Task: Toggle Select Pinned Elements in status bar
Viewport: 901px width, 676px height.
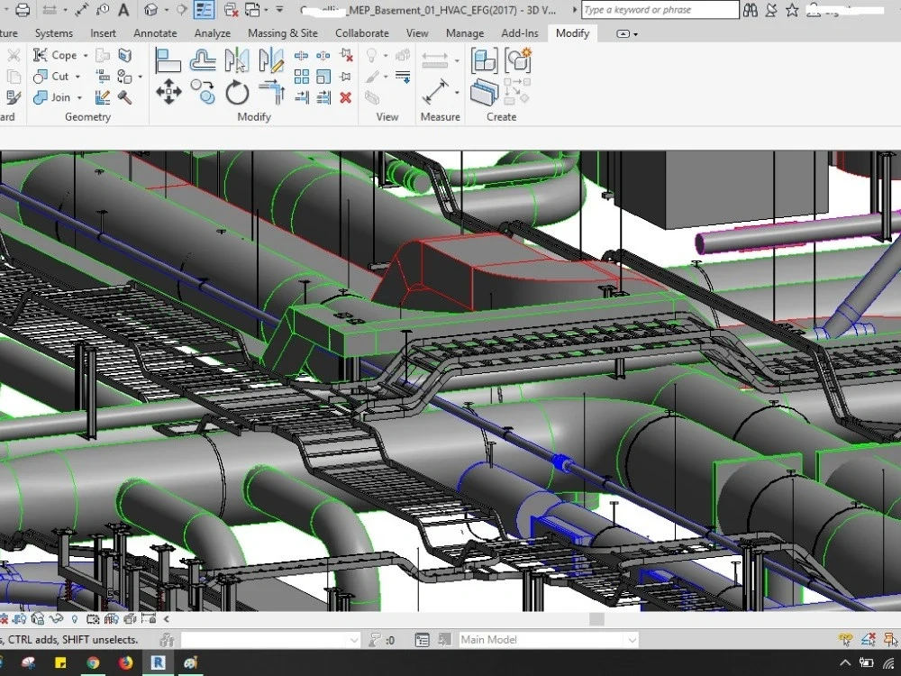Action: coord(890,639)
